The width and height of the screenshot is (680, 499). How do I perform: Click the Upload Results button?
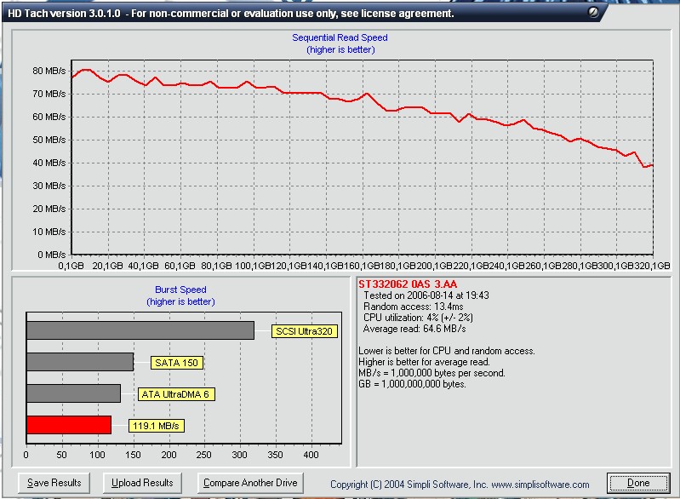142,483
